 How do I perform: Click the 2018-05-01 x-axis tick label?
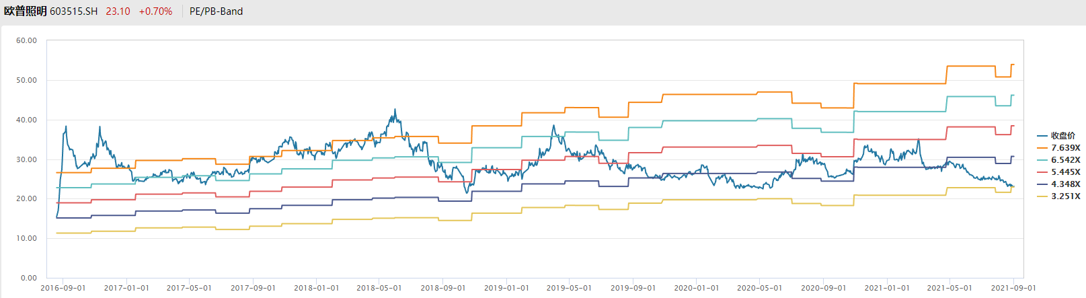click(379, 288)
